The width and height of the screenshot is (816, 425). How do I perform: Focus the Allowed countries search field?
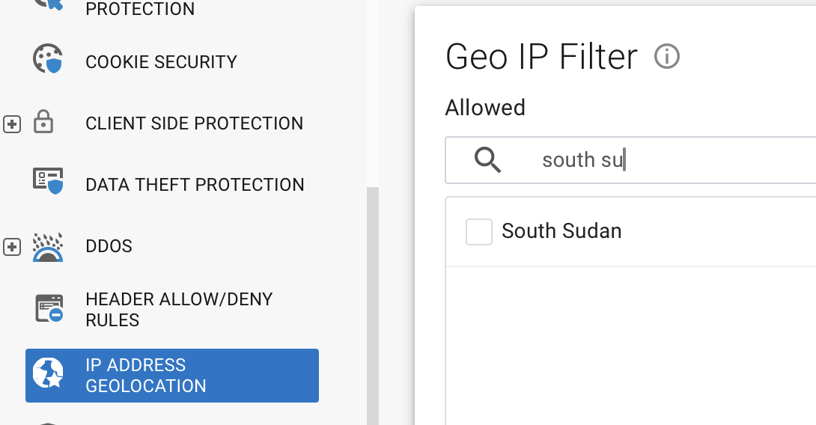pyautogui.click(x=630, y=160)
